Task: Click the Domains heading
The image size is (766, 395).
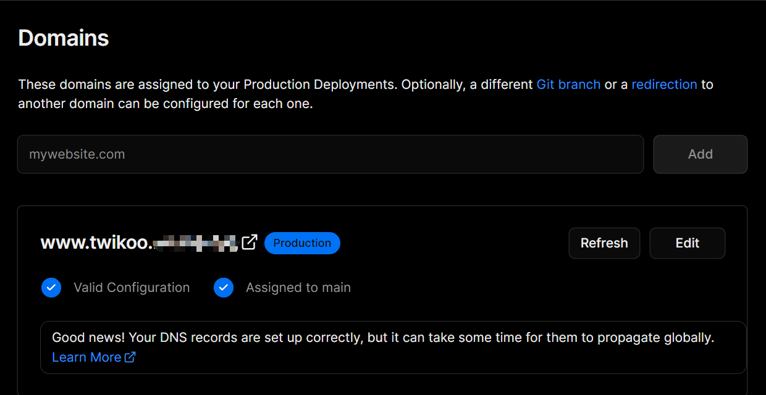Action: (64, 38)
